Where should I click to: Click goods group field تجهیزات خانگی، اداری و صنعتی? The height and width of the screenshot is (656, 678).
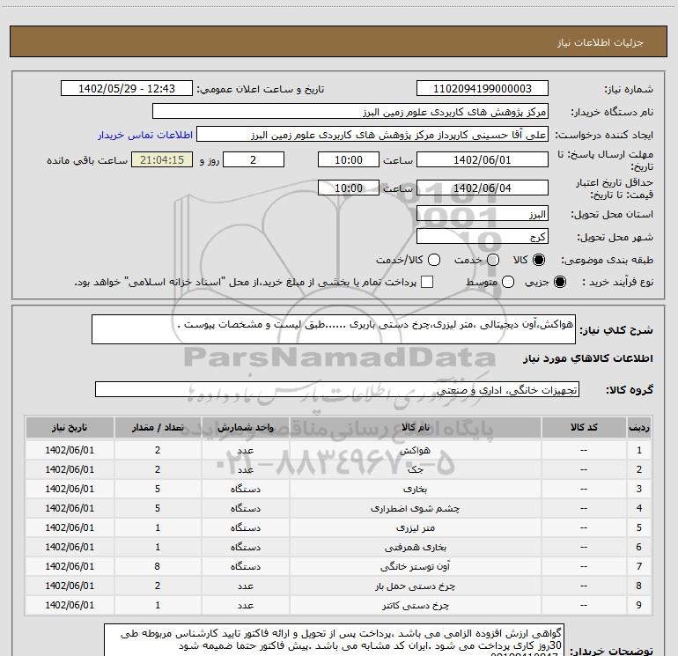(x=337, y=389)
